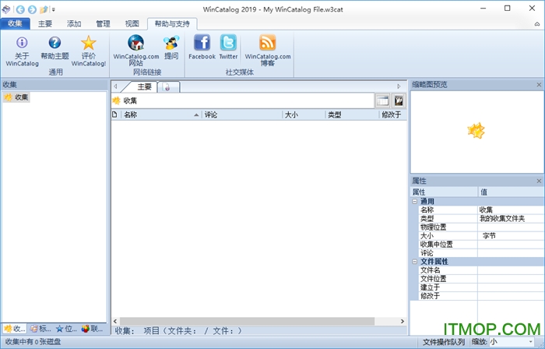The width and height of the screenshot is (545, 349).
Task: Select the 评论 property row in properties grid
Action: tap(481, 252)
